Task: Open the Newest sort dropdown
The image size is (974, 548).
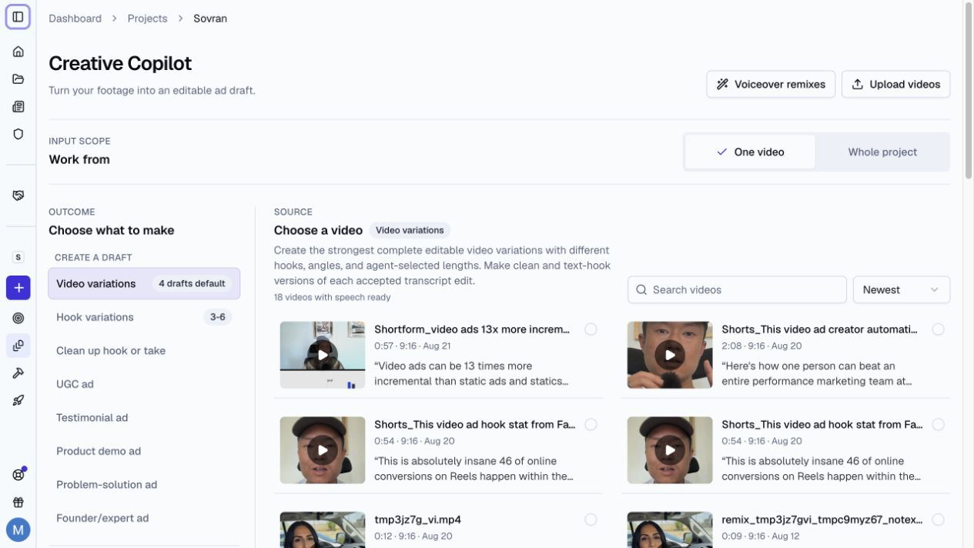Action: point(901,290)
